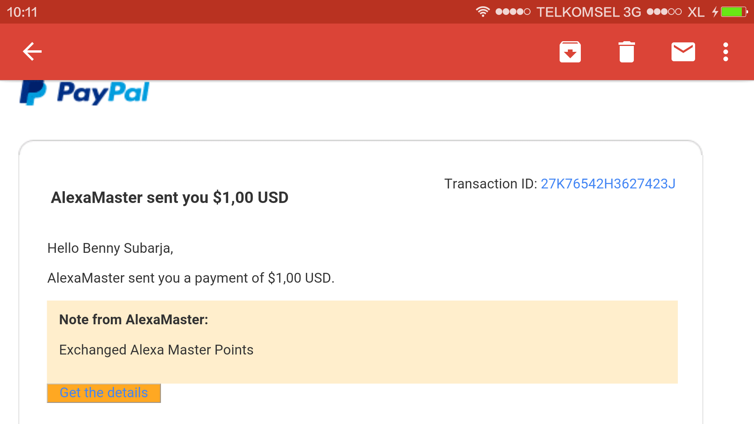Image resolution: width=754 pixels, height=424 pixels.
Task: Tap the Telkomsel signal strength dots
Action: pos(511,12)
